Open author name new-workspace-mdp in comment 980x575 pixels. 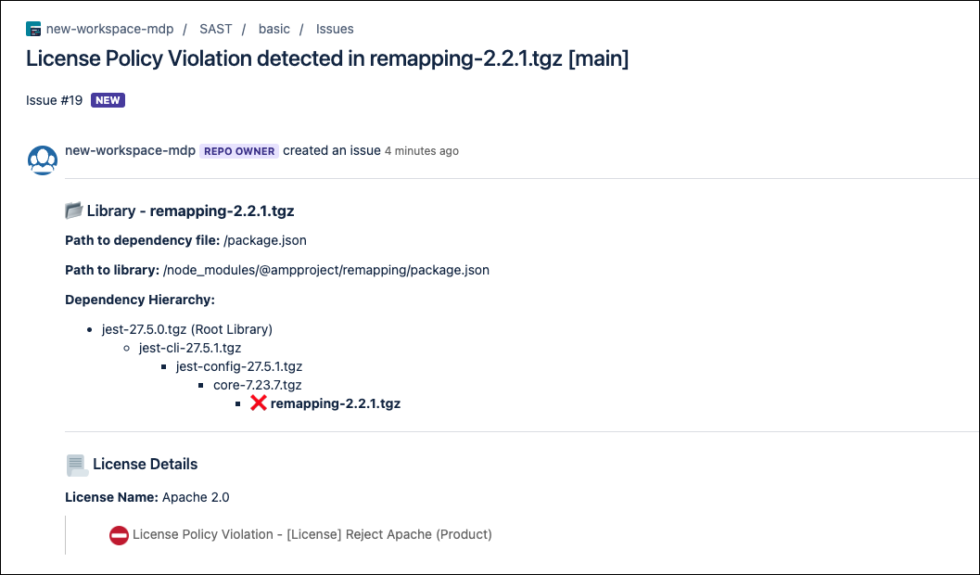click(130, 150)
